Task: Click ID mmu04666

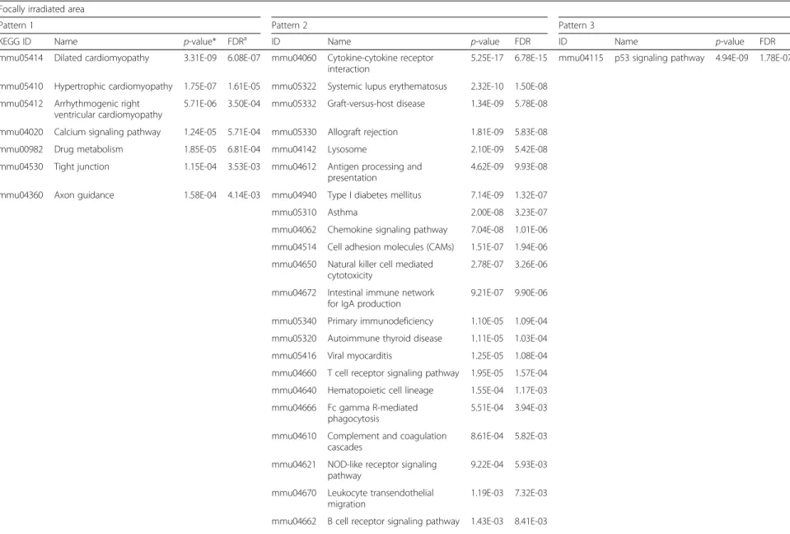Action: click(x=294, y=408)
